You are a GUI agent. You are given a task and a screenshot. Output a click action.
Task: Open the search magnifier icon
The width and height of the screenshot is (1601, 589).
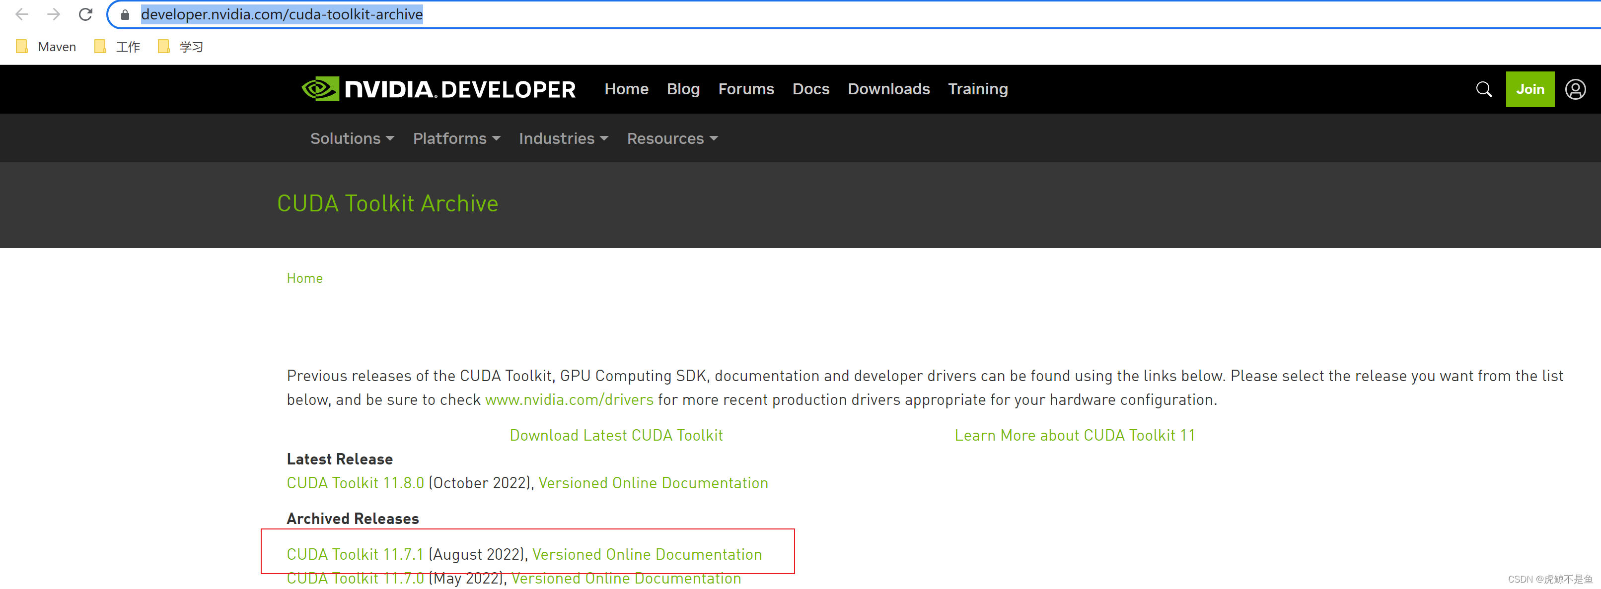[1484, 89]
